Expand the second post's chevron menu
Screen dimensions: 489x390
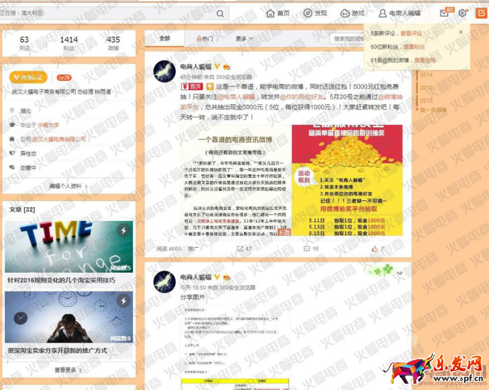tap(400, 273)
